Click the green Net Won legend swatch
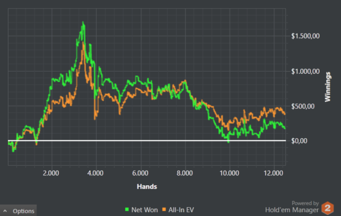Image resolution: width=341 pixels, height=216 pixels. 127,209
